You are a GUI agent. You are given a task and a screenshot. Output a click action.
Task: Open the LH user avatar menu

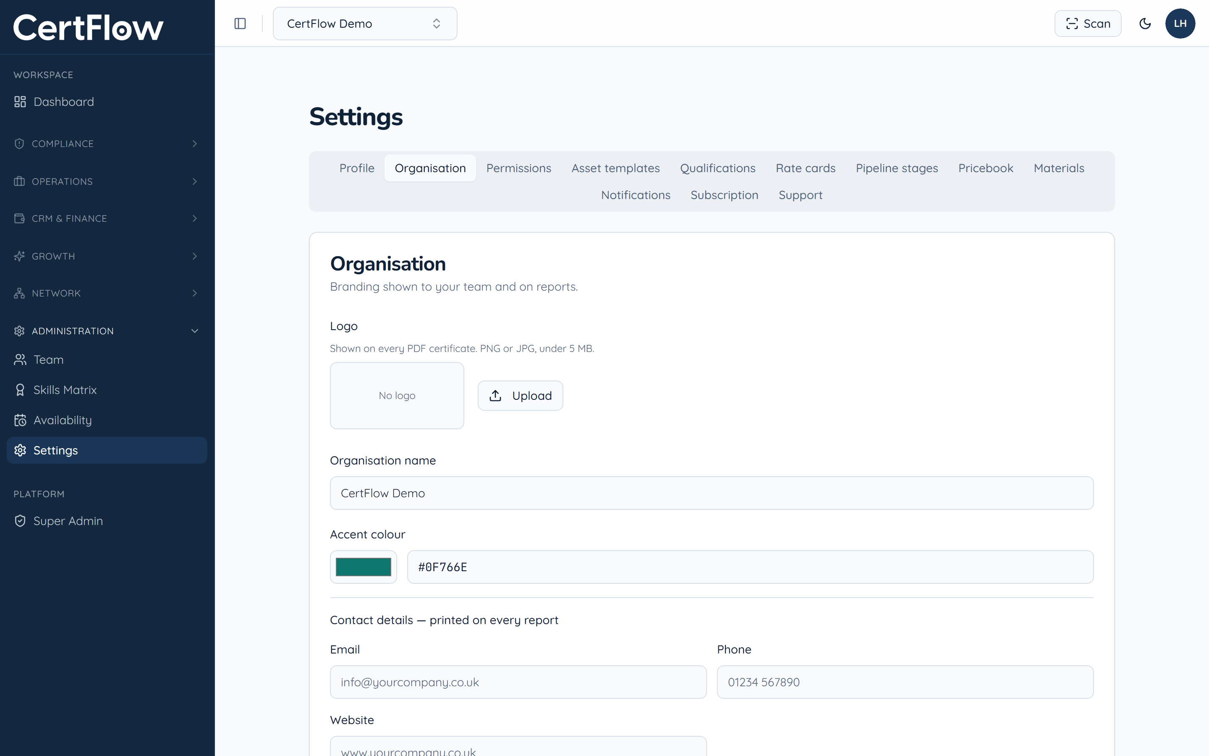click(1180, 24)
